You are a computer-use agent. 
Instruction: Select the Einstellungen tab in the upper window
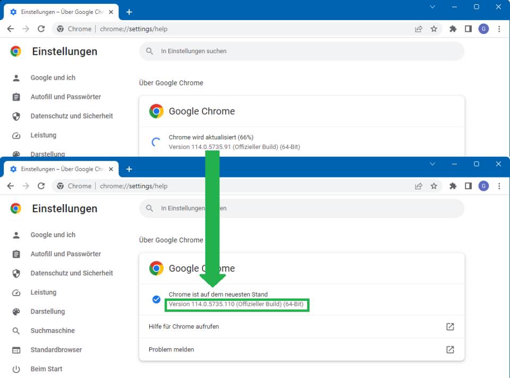(61, 12)
